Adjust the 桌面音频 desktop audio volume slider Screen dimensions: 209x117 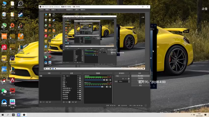tap(95, 80)
